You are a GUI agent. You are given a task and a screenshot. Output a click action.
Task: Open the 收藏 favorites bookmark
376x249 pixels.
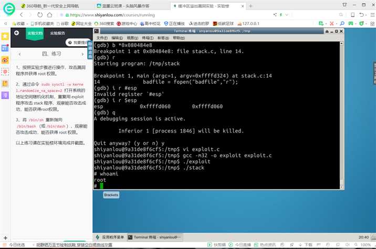(x=19, y=24)
